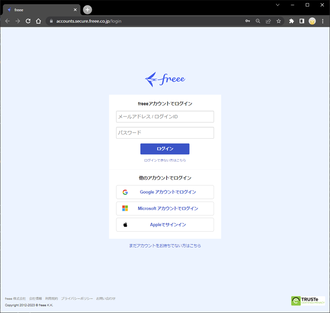Share this page via share icon
The height and width of the screenshot is (313, 330).
click(x=268, y=21)
